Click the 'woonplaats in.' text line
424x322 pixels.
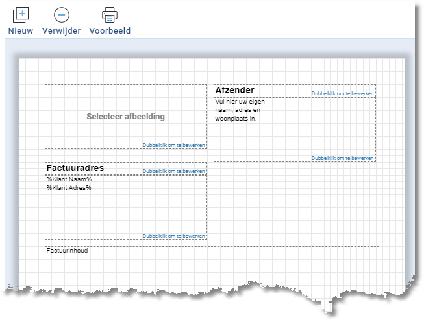pos(236,119)
